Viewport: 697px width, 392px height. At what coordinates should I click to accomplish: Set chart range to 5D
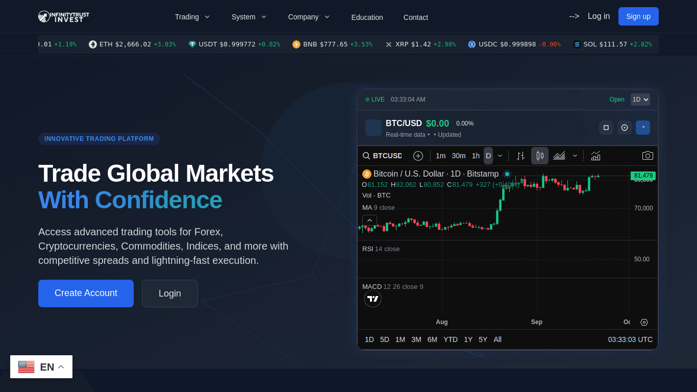385,339
